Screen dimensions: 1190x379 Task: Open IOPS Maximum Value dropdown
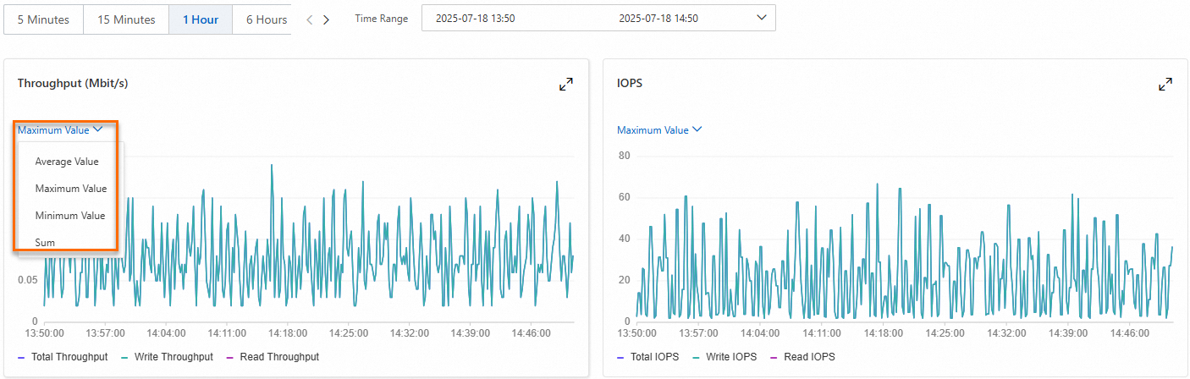coord(659,130)
